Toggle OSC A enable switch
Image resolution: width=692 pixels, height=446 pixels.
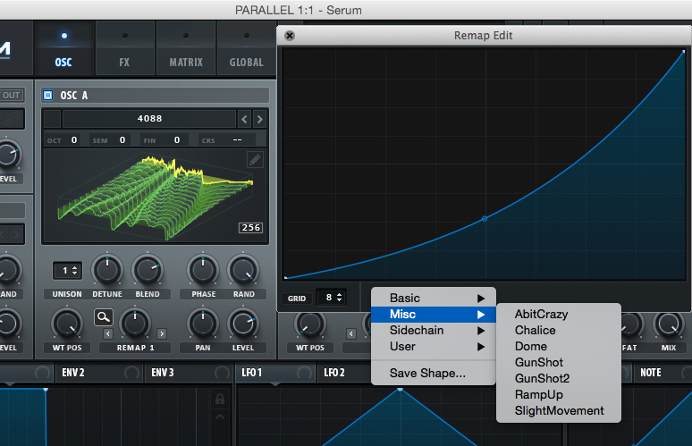48,96
